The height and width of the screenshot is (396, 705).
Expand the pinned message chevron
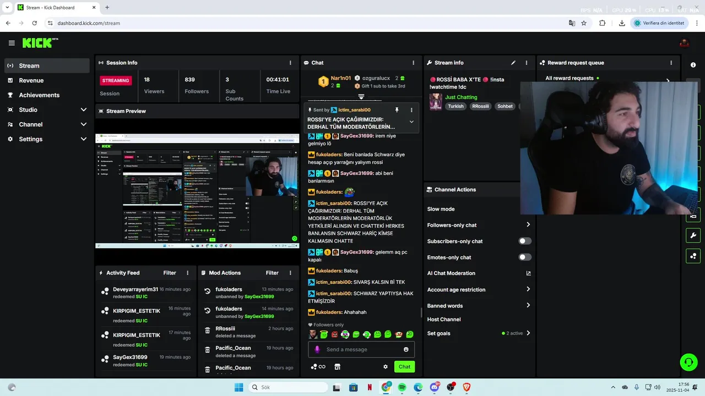coord(411,122)
